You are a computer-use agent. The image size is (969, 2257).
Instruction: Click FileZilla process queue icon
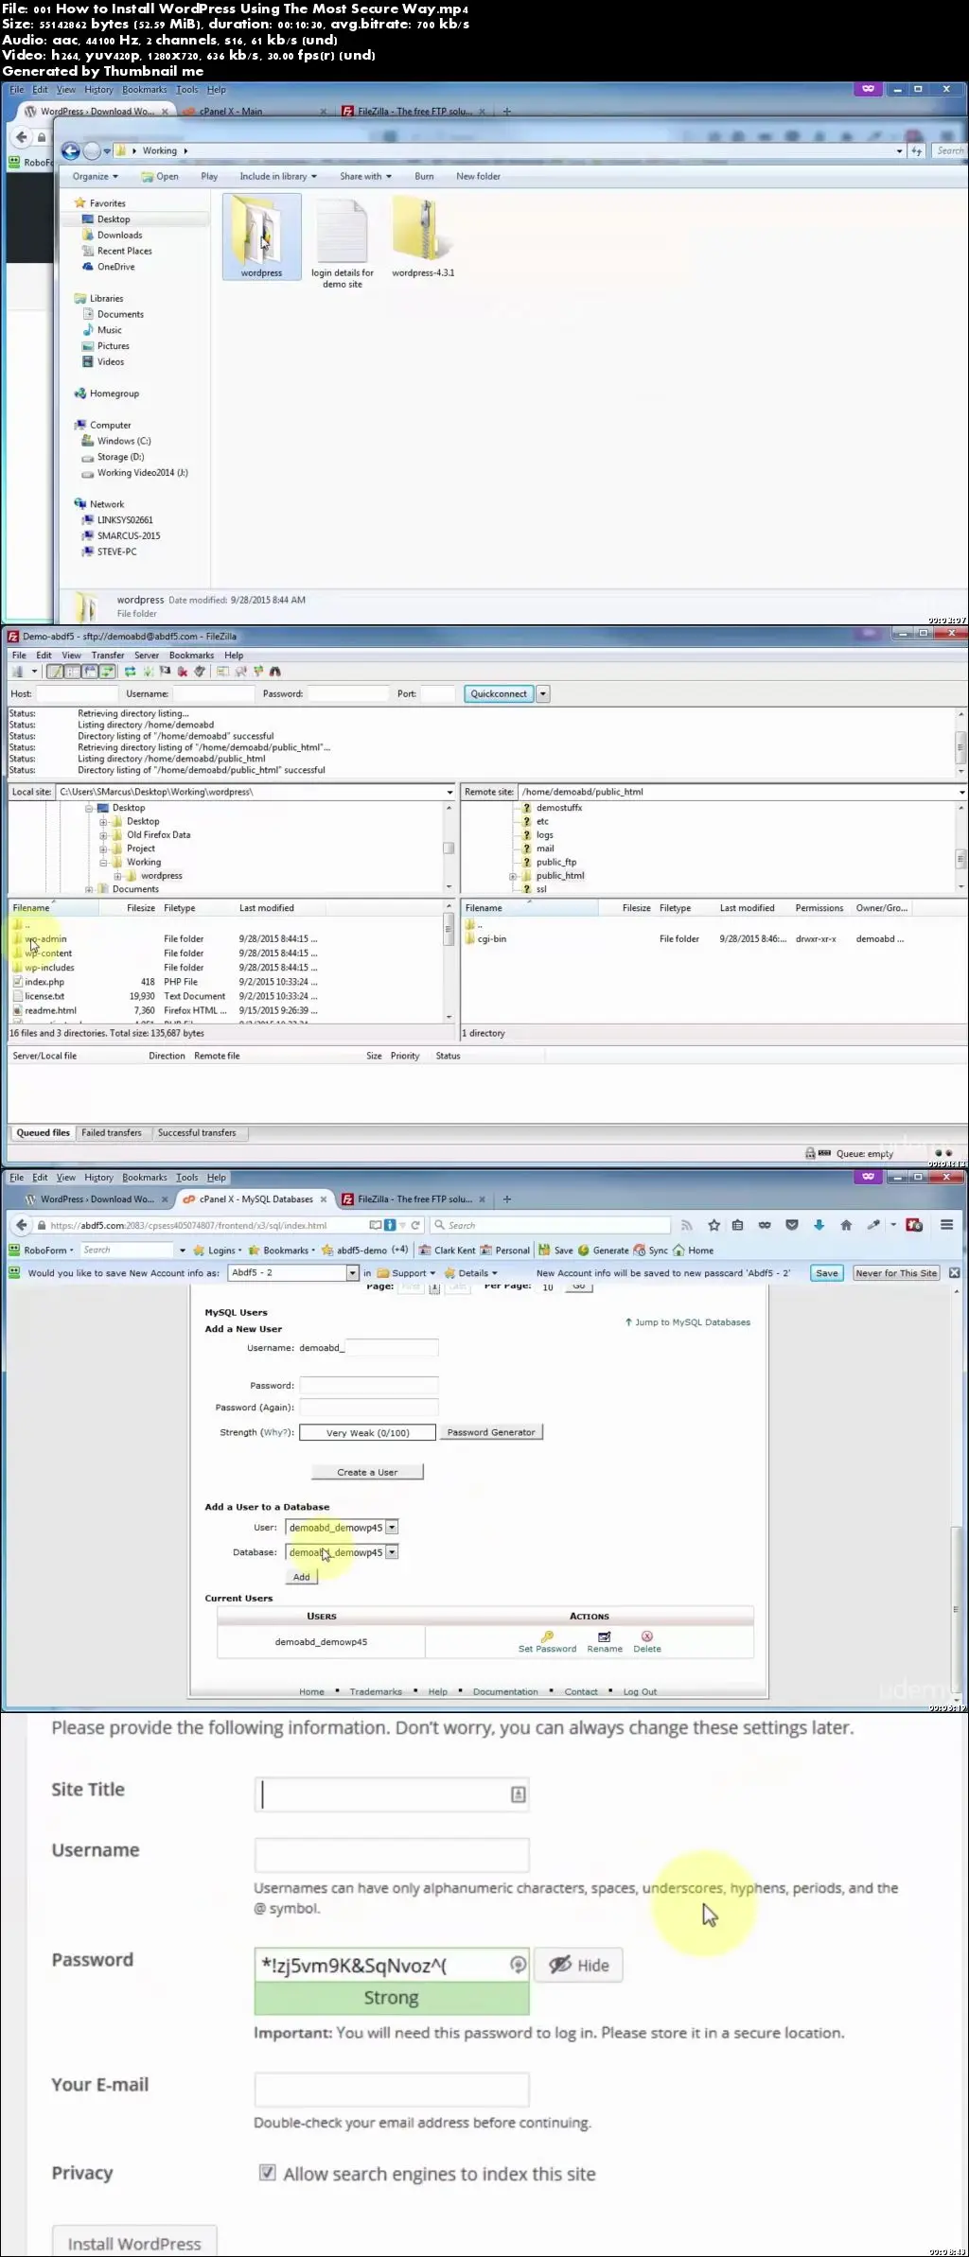148,672
